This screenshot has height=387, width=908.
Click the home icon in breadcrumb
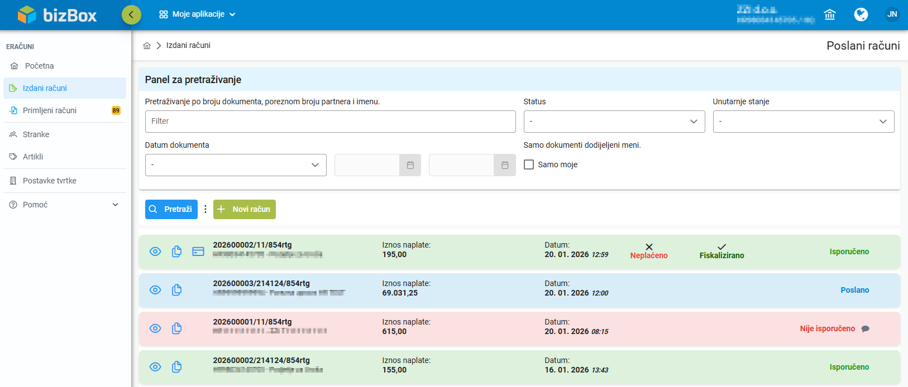pos(147,46)
